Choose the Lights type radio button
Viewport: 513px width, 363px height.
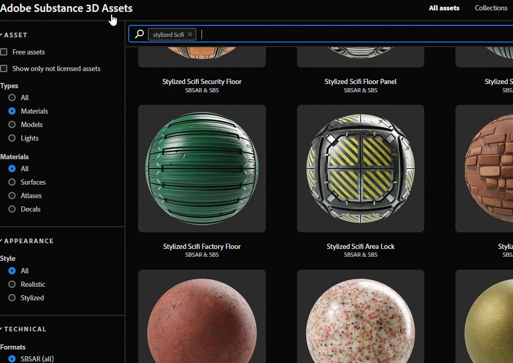tap(12, 138)
